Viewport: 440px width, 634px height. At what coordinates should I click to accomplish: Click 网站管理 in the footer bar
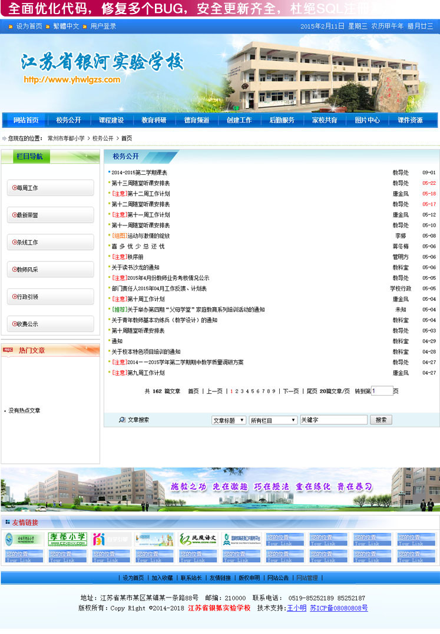[x=307, y=578]
